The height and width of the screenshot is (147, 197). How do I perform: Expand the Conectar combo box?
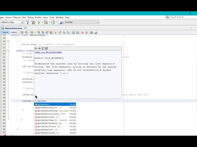[x=98, y=22]
